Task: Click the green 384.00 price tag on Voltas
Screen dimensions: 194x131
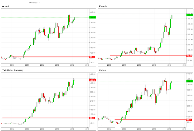Action: [x=190, y=81]
